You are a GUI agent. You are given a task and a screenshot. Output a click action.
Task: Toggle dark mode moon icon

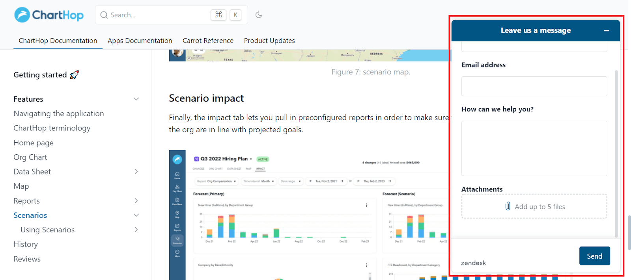[x=259, y=15]
